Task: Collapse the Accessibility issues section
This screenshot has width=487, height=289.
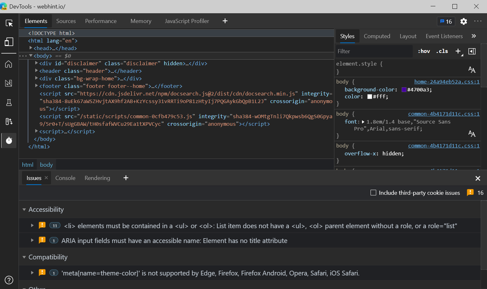Action: pos(24,210)
